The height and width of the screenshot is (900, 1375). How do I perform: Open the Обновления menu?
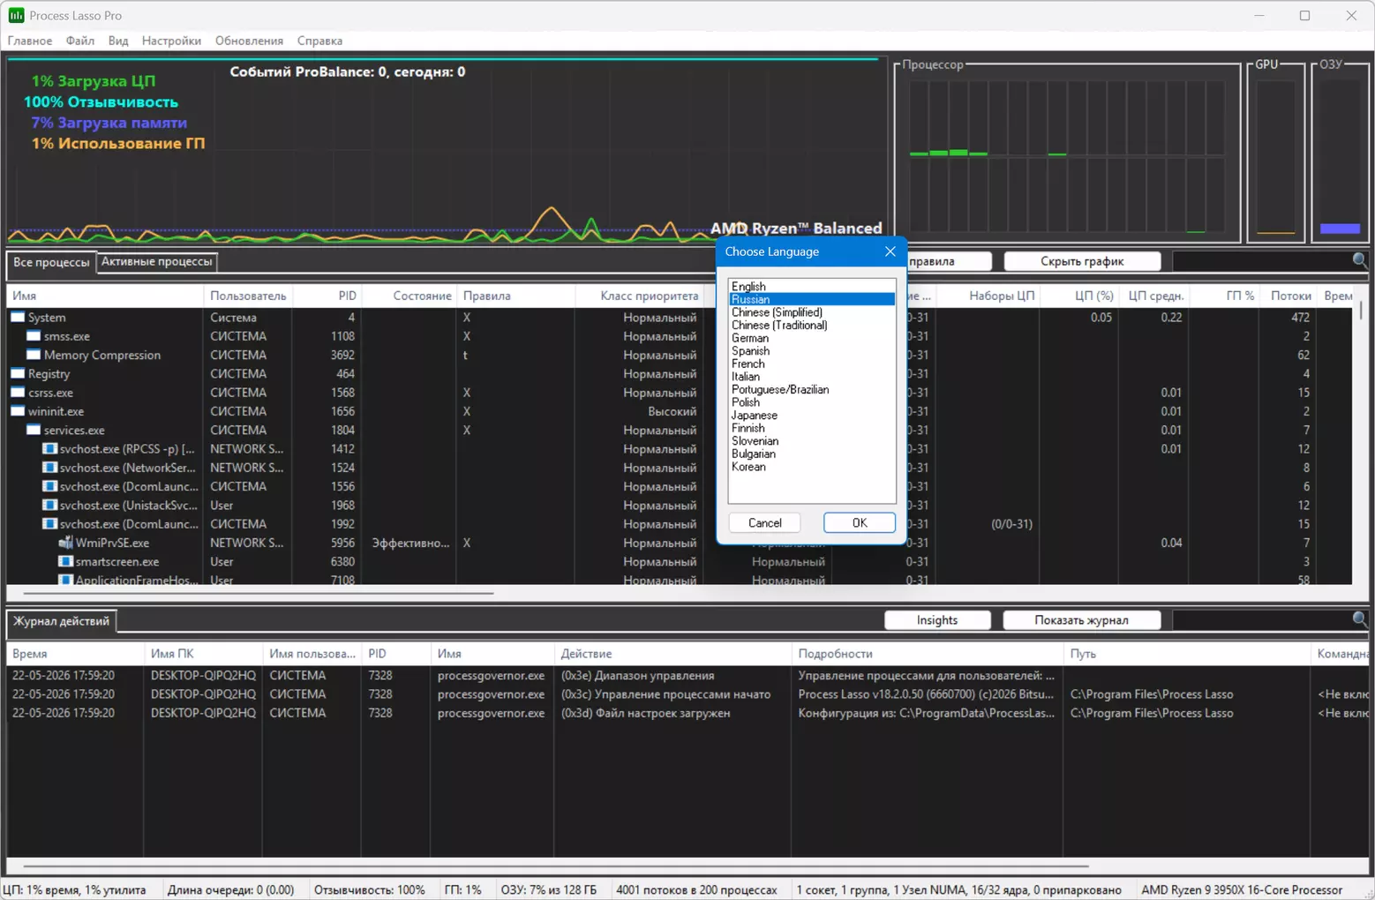tap(249, 41)
